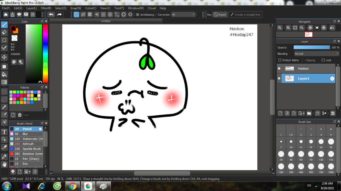Switch to the Untitled canvas tab
This screenshot has width=341, height=191.
coord(106,21)
